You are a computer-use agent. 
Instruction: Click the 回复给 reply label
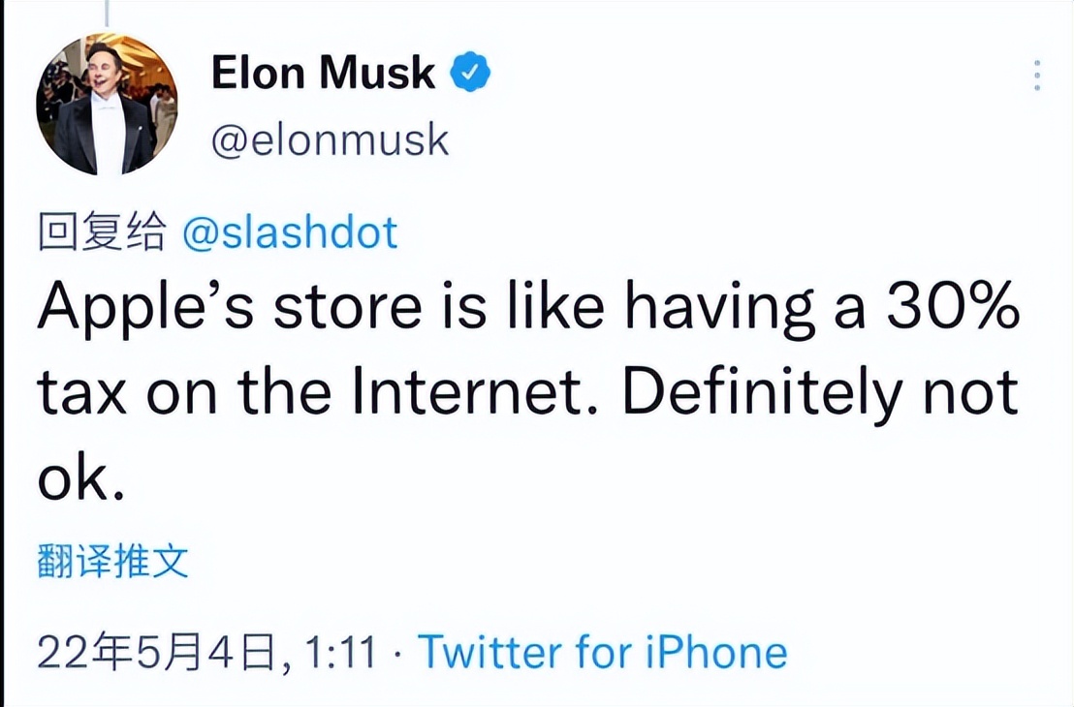(101, 234)
